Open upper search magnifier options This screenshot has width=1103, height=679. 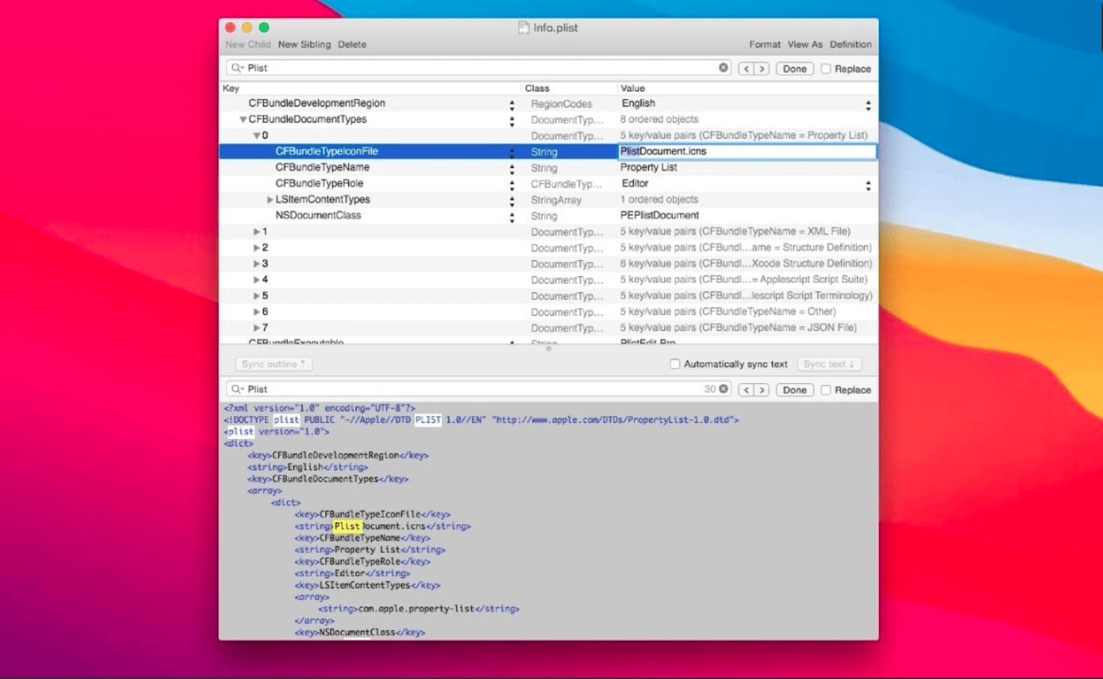coord(237,68)
